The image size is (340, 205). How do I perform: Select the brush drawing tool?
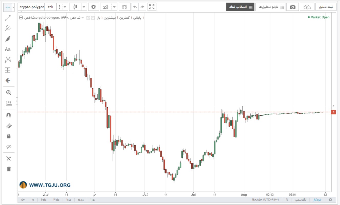8,39
